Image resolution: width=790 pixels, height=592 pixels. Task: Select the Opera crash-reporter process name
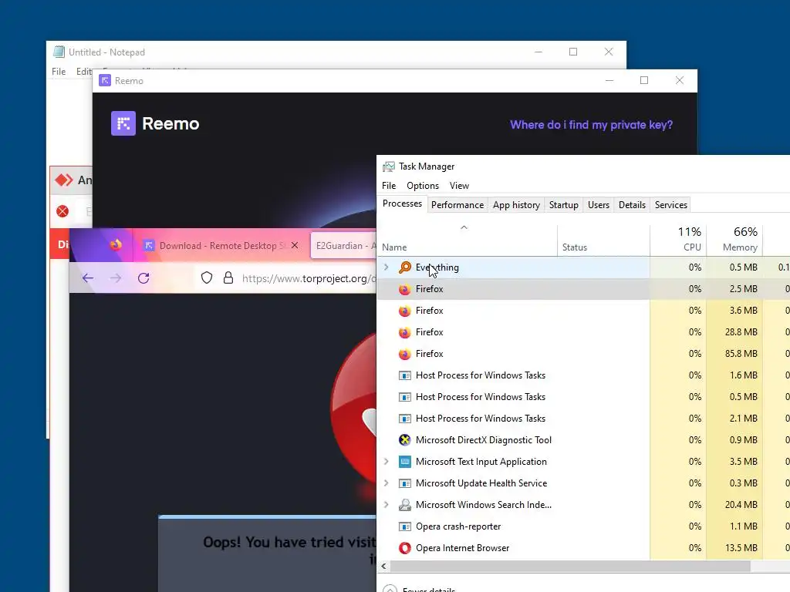click(x=458, y=526)
